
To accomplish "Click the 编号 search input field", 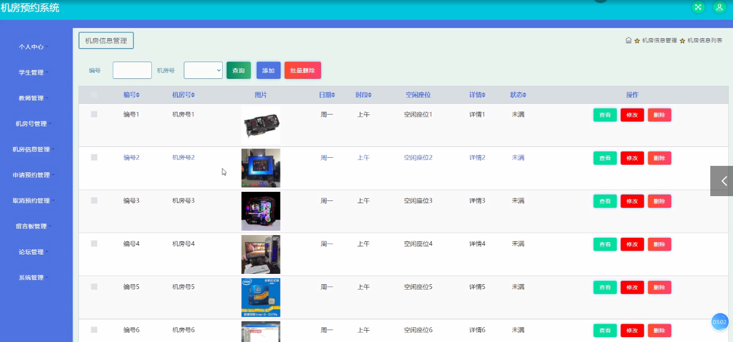I will (x=132, y=70).
